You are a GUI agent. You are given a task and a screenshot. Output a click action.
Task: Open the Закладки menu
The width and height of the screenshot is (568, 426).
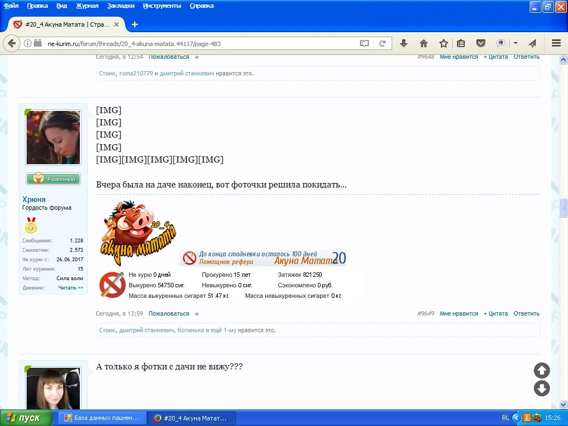[121, 6]
